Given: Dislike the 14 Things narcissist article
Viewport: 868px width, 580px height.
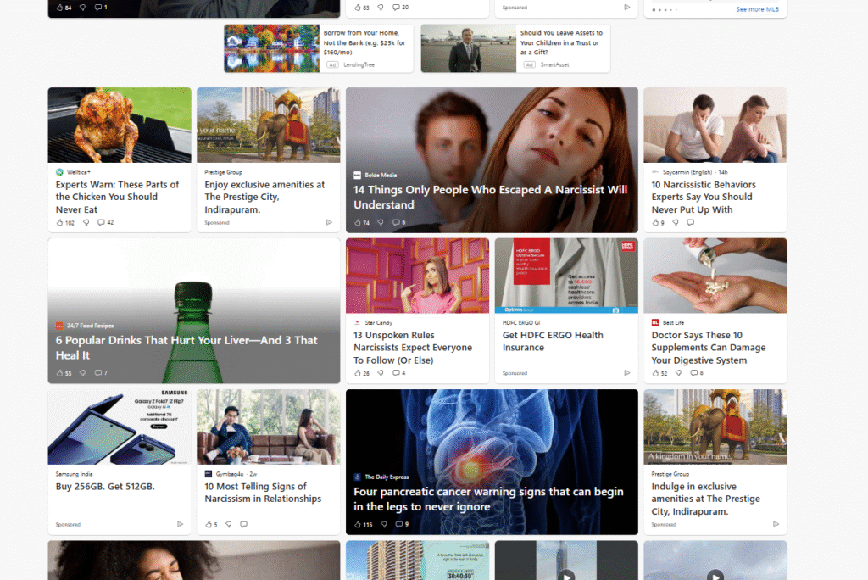Looking at the screenshot, I should [381, 223].
